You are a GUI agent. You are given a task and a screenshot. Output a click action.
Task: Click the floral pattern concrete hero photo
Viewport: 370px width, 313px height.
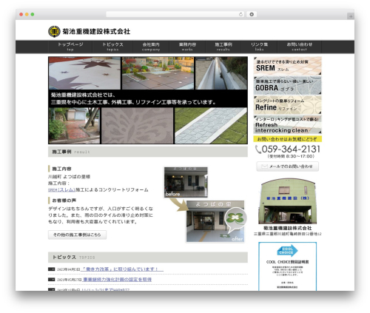point(138,126)
